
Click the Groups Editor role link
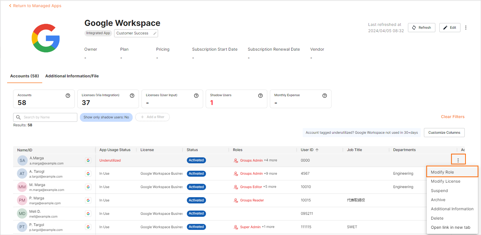(251, 187)
